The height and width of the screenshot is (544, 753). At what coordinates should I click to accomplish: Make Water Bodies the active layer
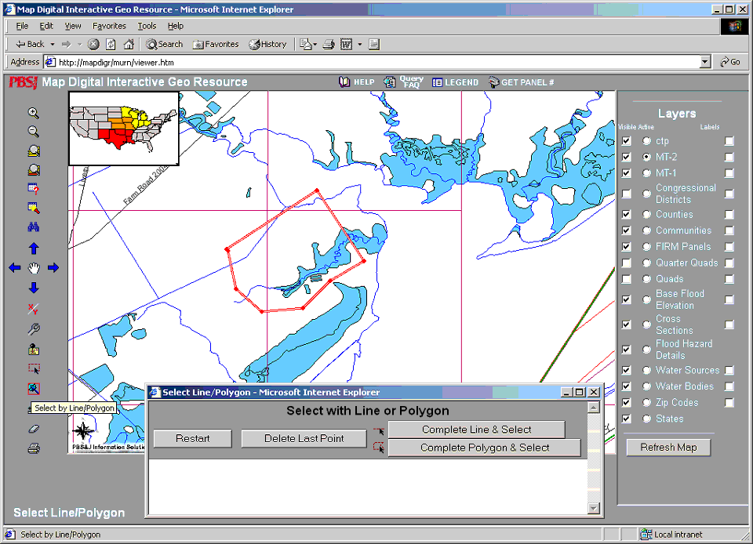(x=646, y=386)
